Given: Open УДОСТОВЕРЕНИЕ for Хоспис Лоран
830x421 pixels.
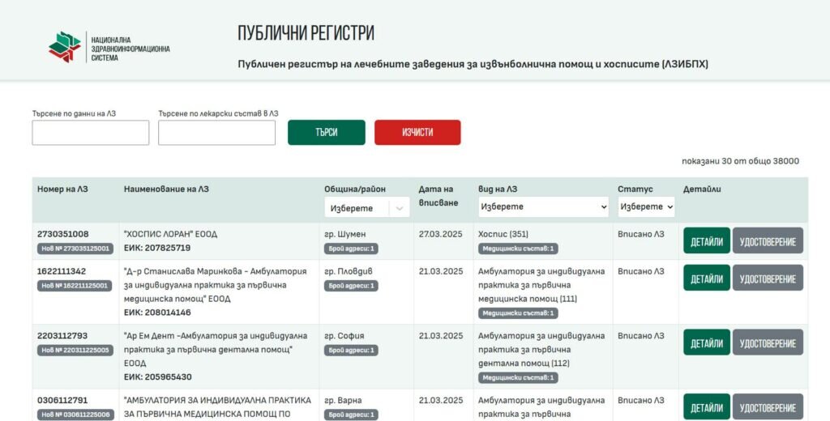Looking at the screenshot, I should (x=768, y=240).
